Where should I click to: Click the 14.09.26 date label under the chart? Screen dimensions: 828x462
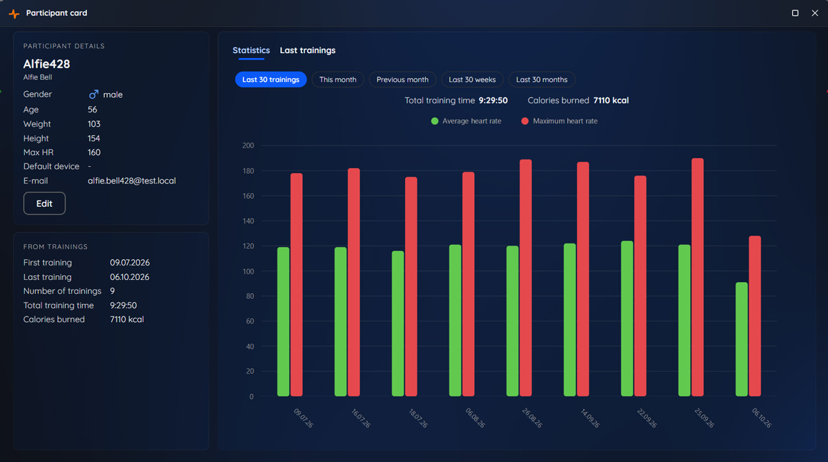pyautogui.click(x=590, y=418)
